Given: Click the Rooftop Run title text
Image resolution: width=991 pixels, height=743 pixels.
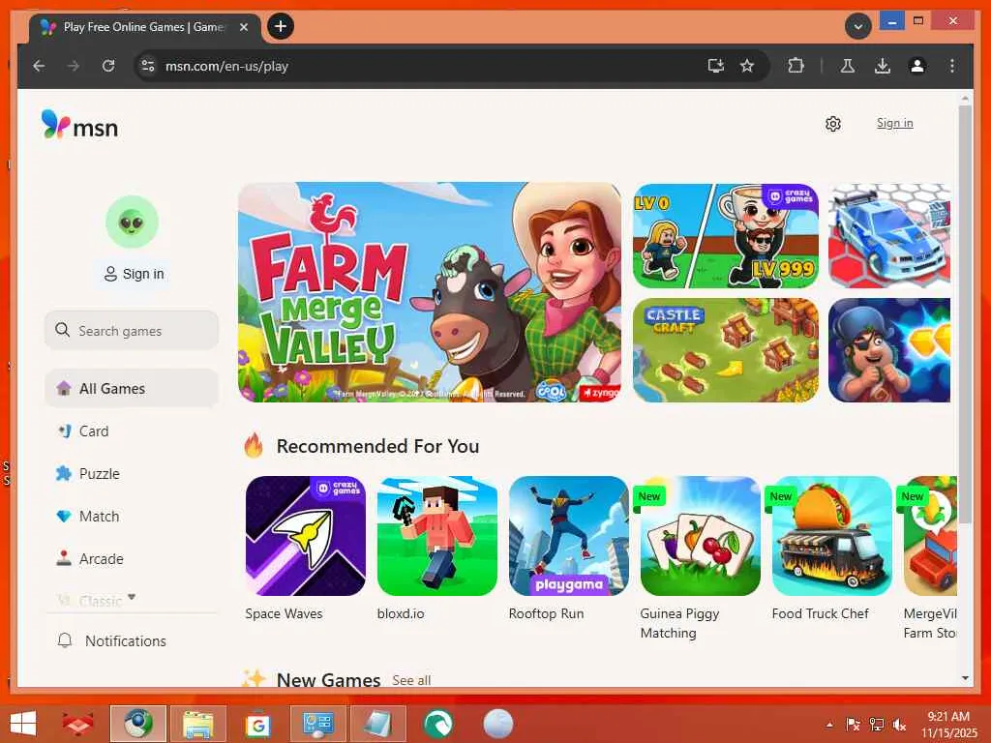Looking at the screenshot, I should click(x=546, y=613).
